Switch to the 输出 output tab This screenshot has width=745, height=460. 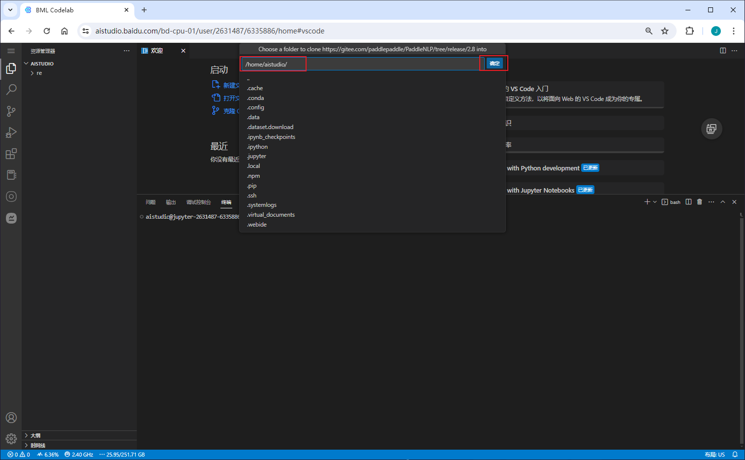(x=171, y=202)
